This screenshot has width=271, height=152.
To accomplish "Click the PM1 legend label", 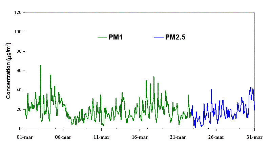I will click(x=116, y=37).
